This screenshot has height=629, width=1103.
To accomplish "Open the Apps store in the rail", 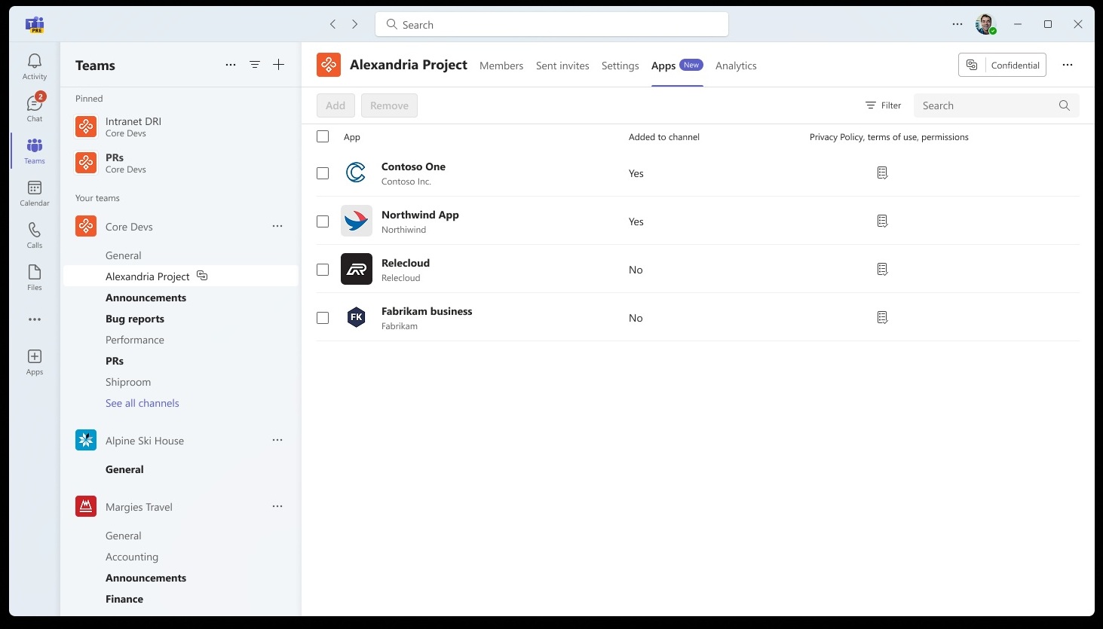I will (x=35, y=362).
